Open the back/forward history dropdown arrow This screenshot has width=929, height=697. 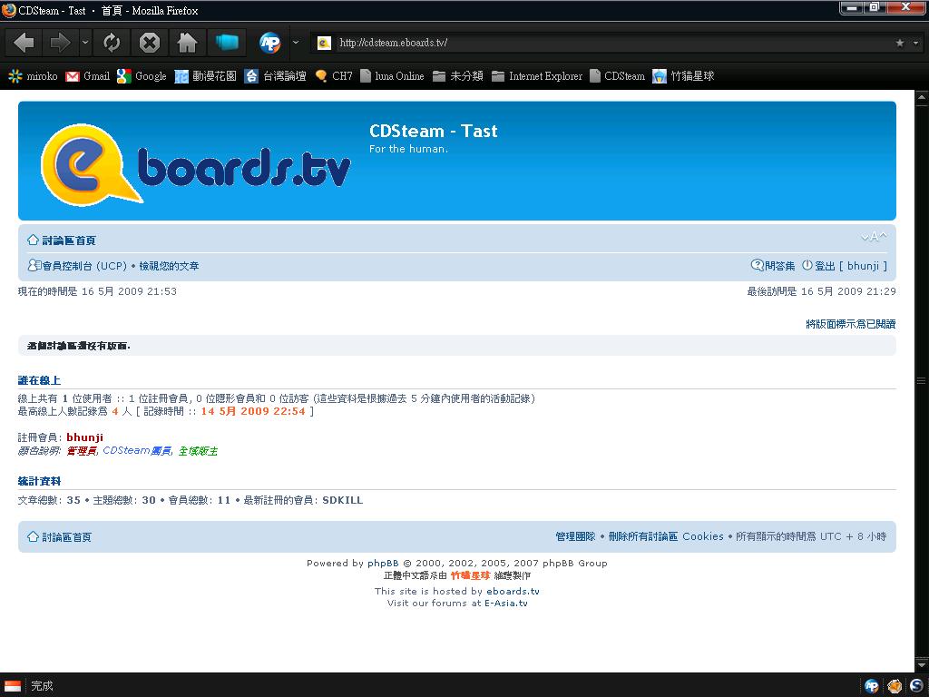pos(84,43)
